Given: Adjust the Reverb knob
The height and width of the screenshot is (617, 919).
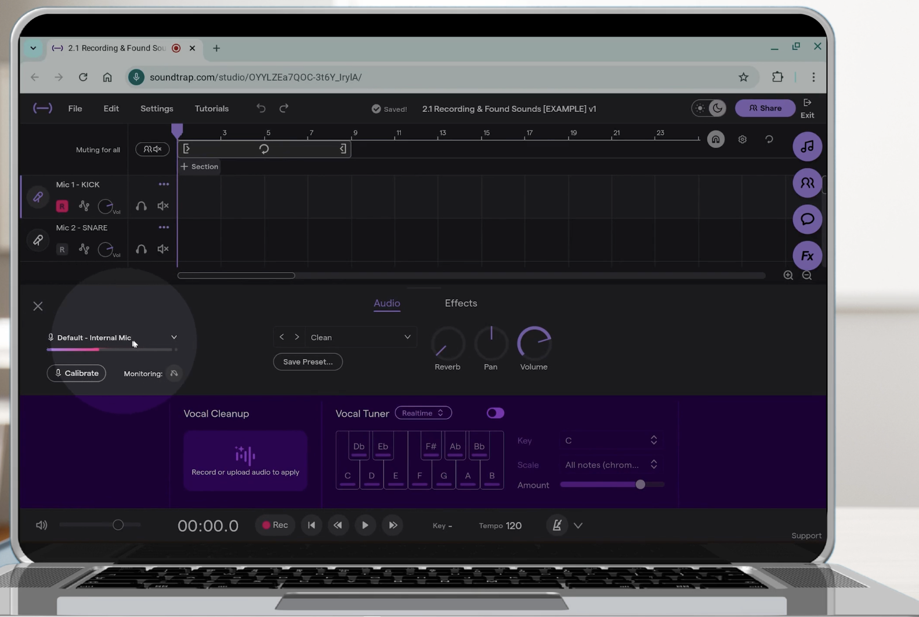Looking at the screenshot, I should 447,344.
